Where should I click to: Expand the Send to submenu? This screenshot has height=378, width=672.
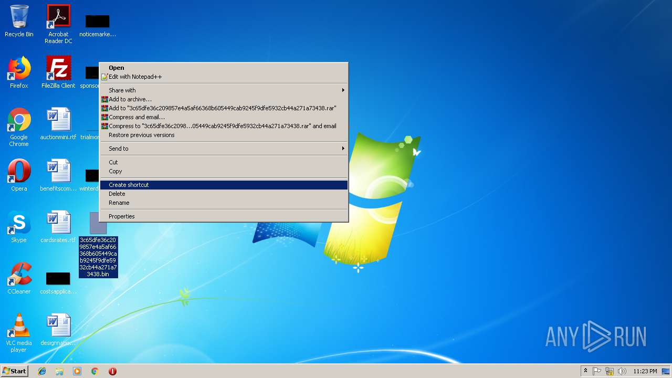point(224,149)
